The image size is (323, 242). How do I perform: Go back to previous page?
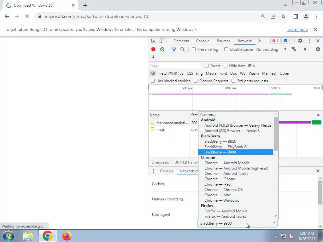point(7,16)
